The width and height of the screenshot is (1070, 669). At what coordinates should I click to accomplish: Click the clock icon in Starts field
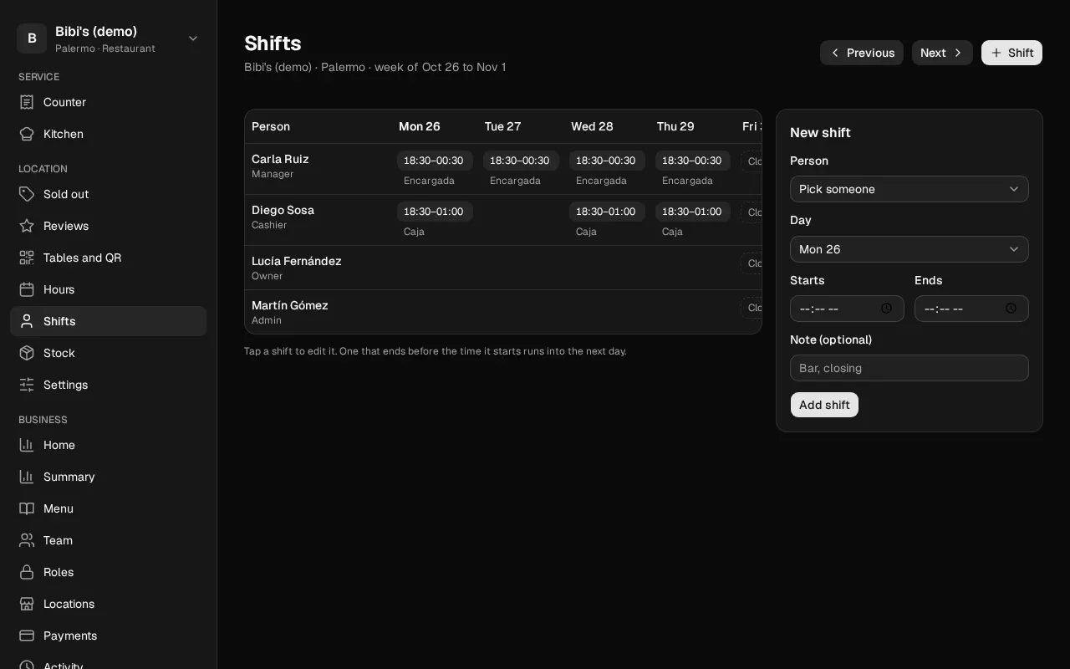[886, 309]
